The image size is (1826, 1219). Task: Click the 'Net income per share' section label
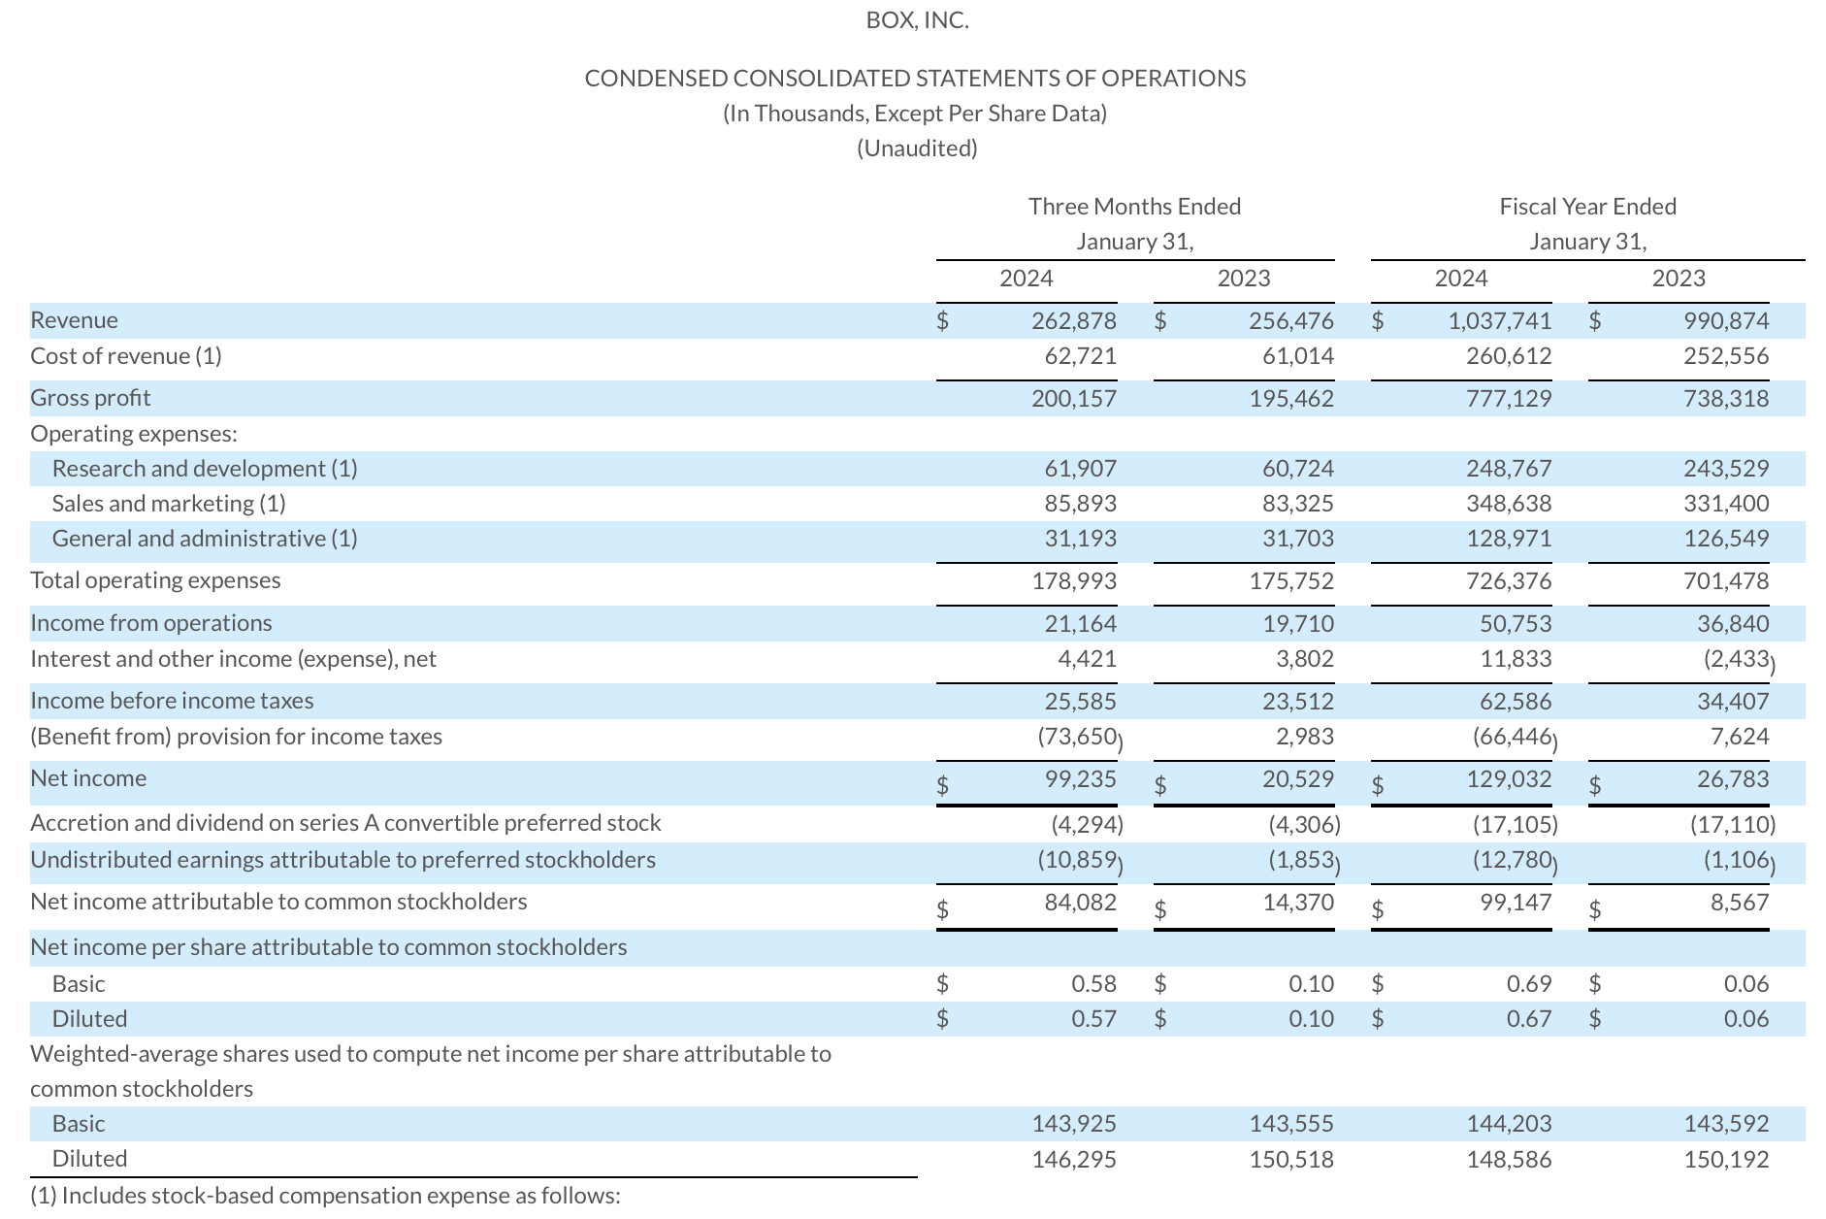coord(329,947)
